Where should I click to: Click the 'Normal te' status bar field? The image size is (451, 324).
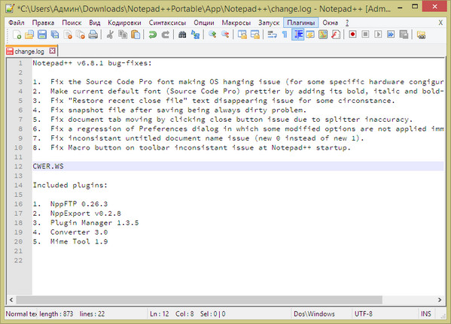[x=21, y=314]
